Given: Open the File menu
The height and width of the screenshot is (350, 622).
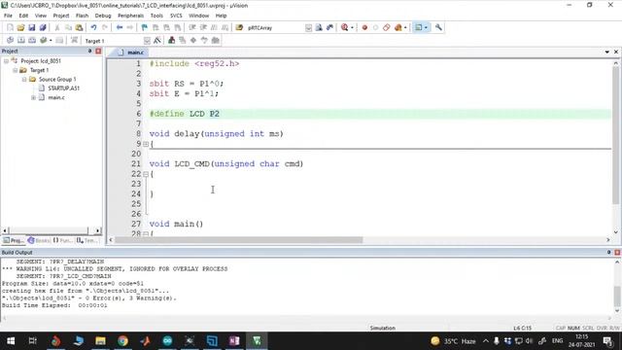Looking at the screenshot, I should (x=8, y=16).
